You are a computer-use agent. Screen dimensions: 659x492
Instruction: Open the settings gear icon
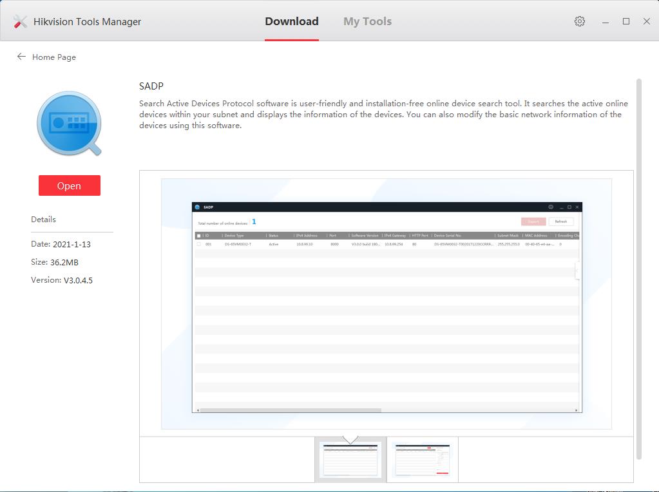click(x=579, y=21)
